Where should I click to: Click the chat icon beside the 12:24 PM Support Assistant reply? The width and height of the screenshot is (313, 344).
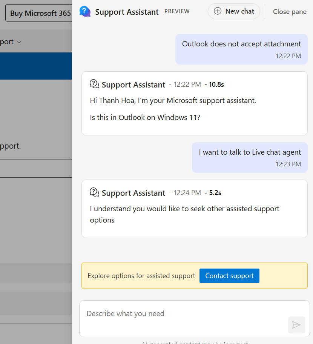point(94,192)
